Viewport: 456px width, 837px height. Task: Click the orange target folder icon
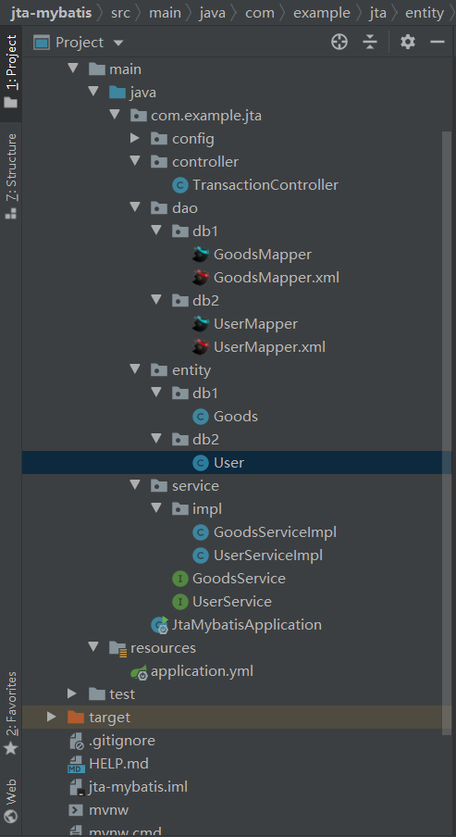tap(76, 717)
